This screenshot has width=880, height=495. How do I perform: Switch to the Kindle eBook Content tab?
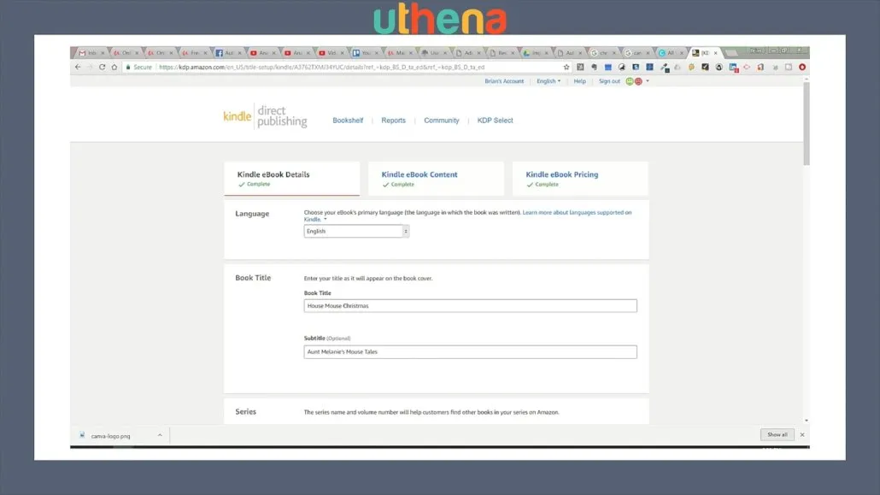pyautogui.click(x=436, y=179)
